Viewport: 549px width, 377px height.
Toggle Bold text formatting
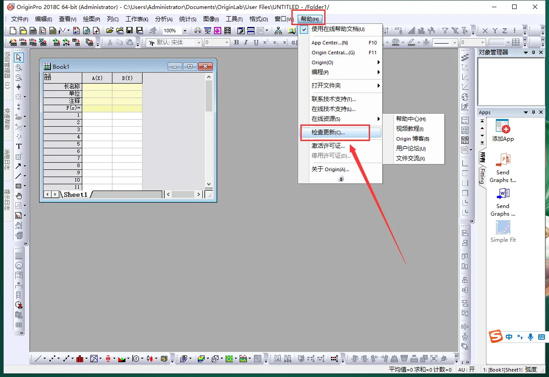click(x=236, y=43)
